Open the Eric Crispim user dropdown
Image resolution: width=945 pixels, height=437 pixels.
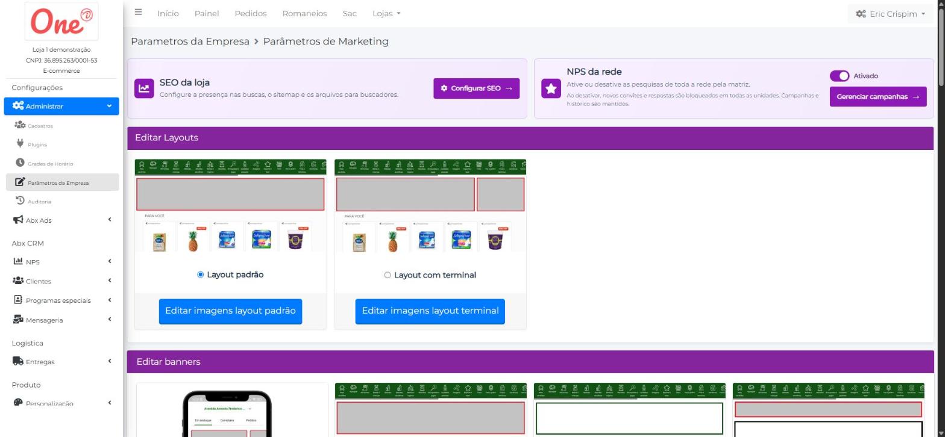coord(890,14)
